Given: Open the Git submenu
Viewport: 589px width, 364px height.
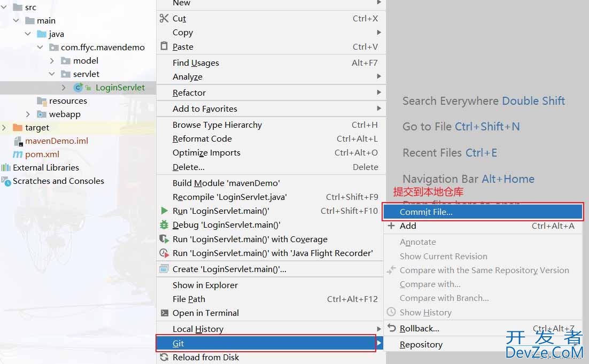Looking at the screenshot, I should (x=270, y=343).
